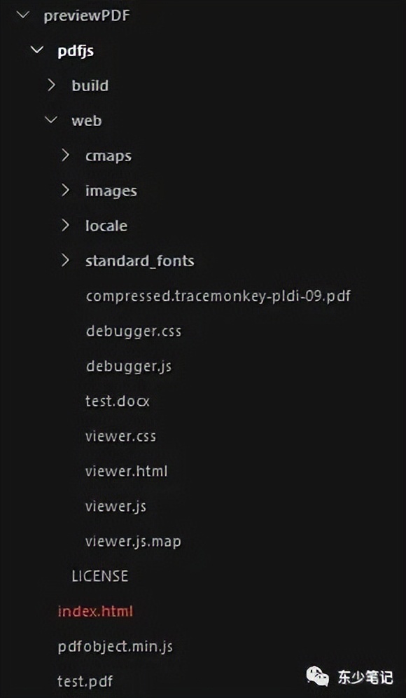The height and width of the screenshot is (698, 406).
Task: Open compressed.tracemonkey-pldi-09.pdf file
Action: click(x=218, y=296)
